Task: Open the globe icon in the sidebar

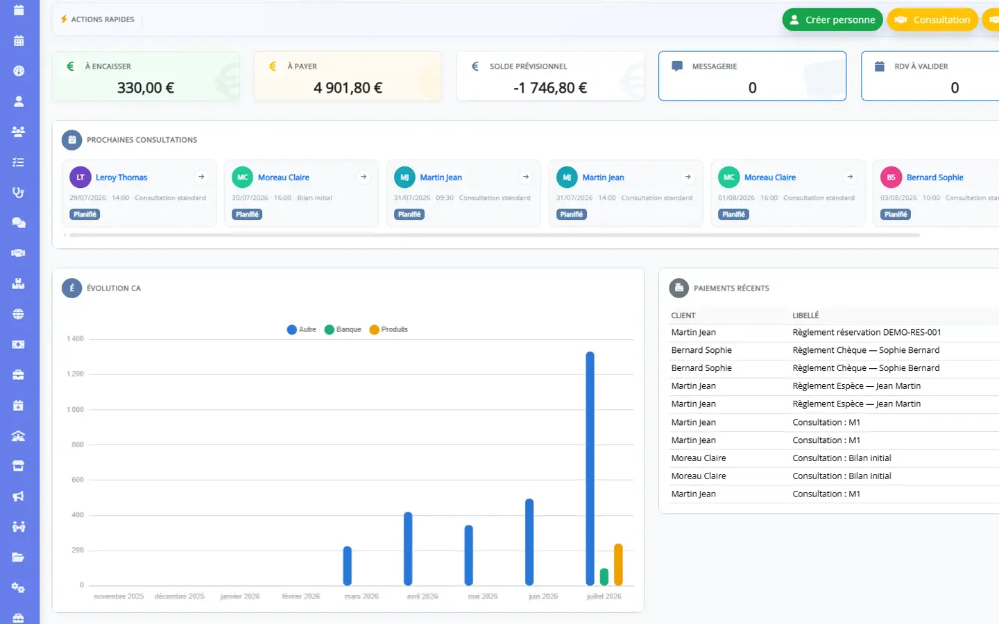Action: coord(19,314)
